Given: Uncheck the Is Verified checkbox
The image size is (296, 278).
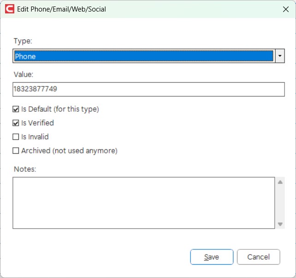Looking at the screenshot, I should point(16,123).
